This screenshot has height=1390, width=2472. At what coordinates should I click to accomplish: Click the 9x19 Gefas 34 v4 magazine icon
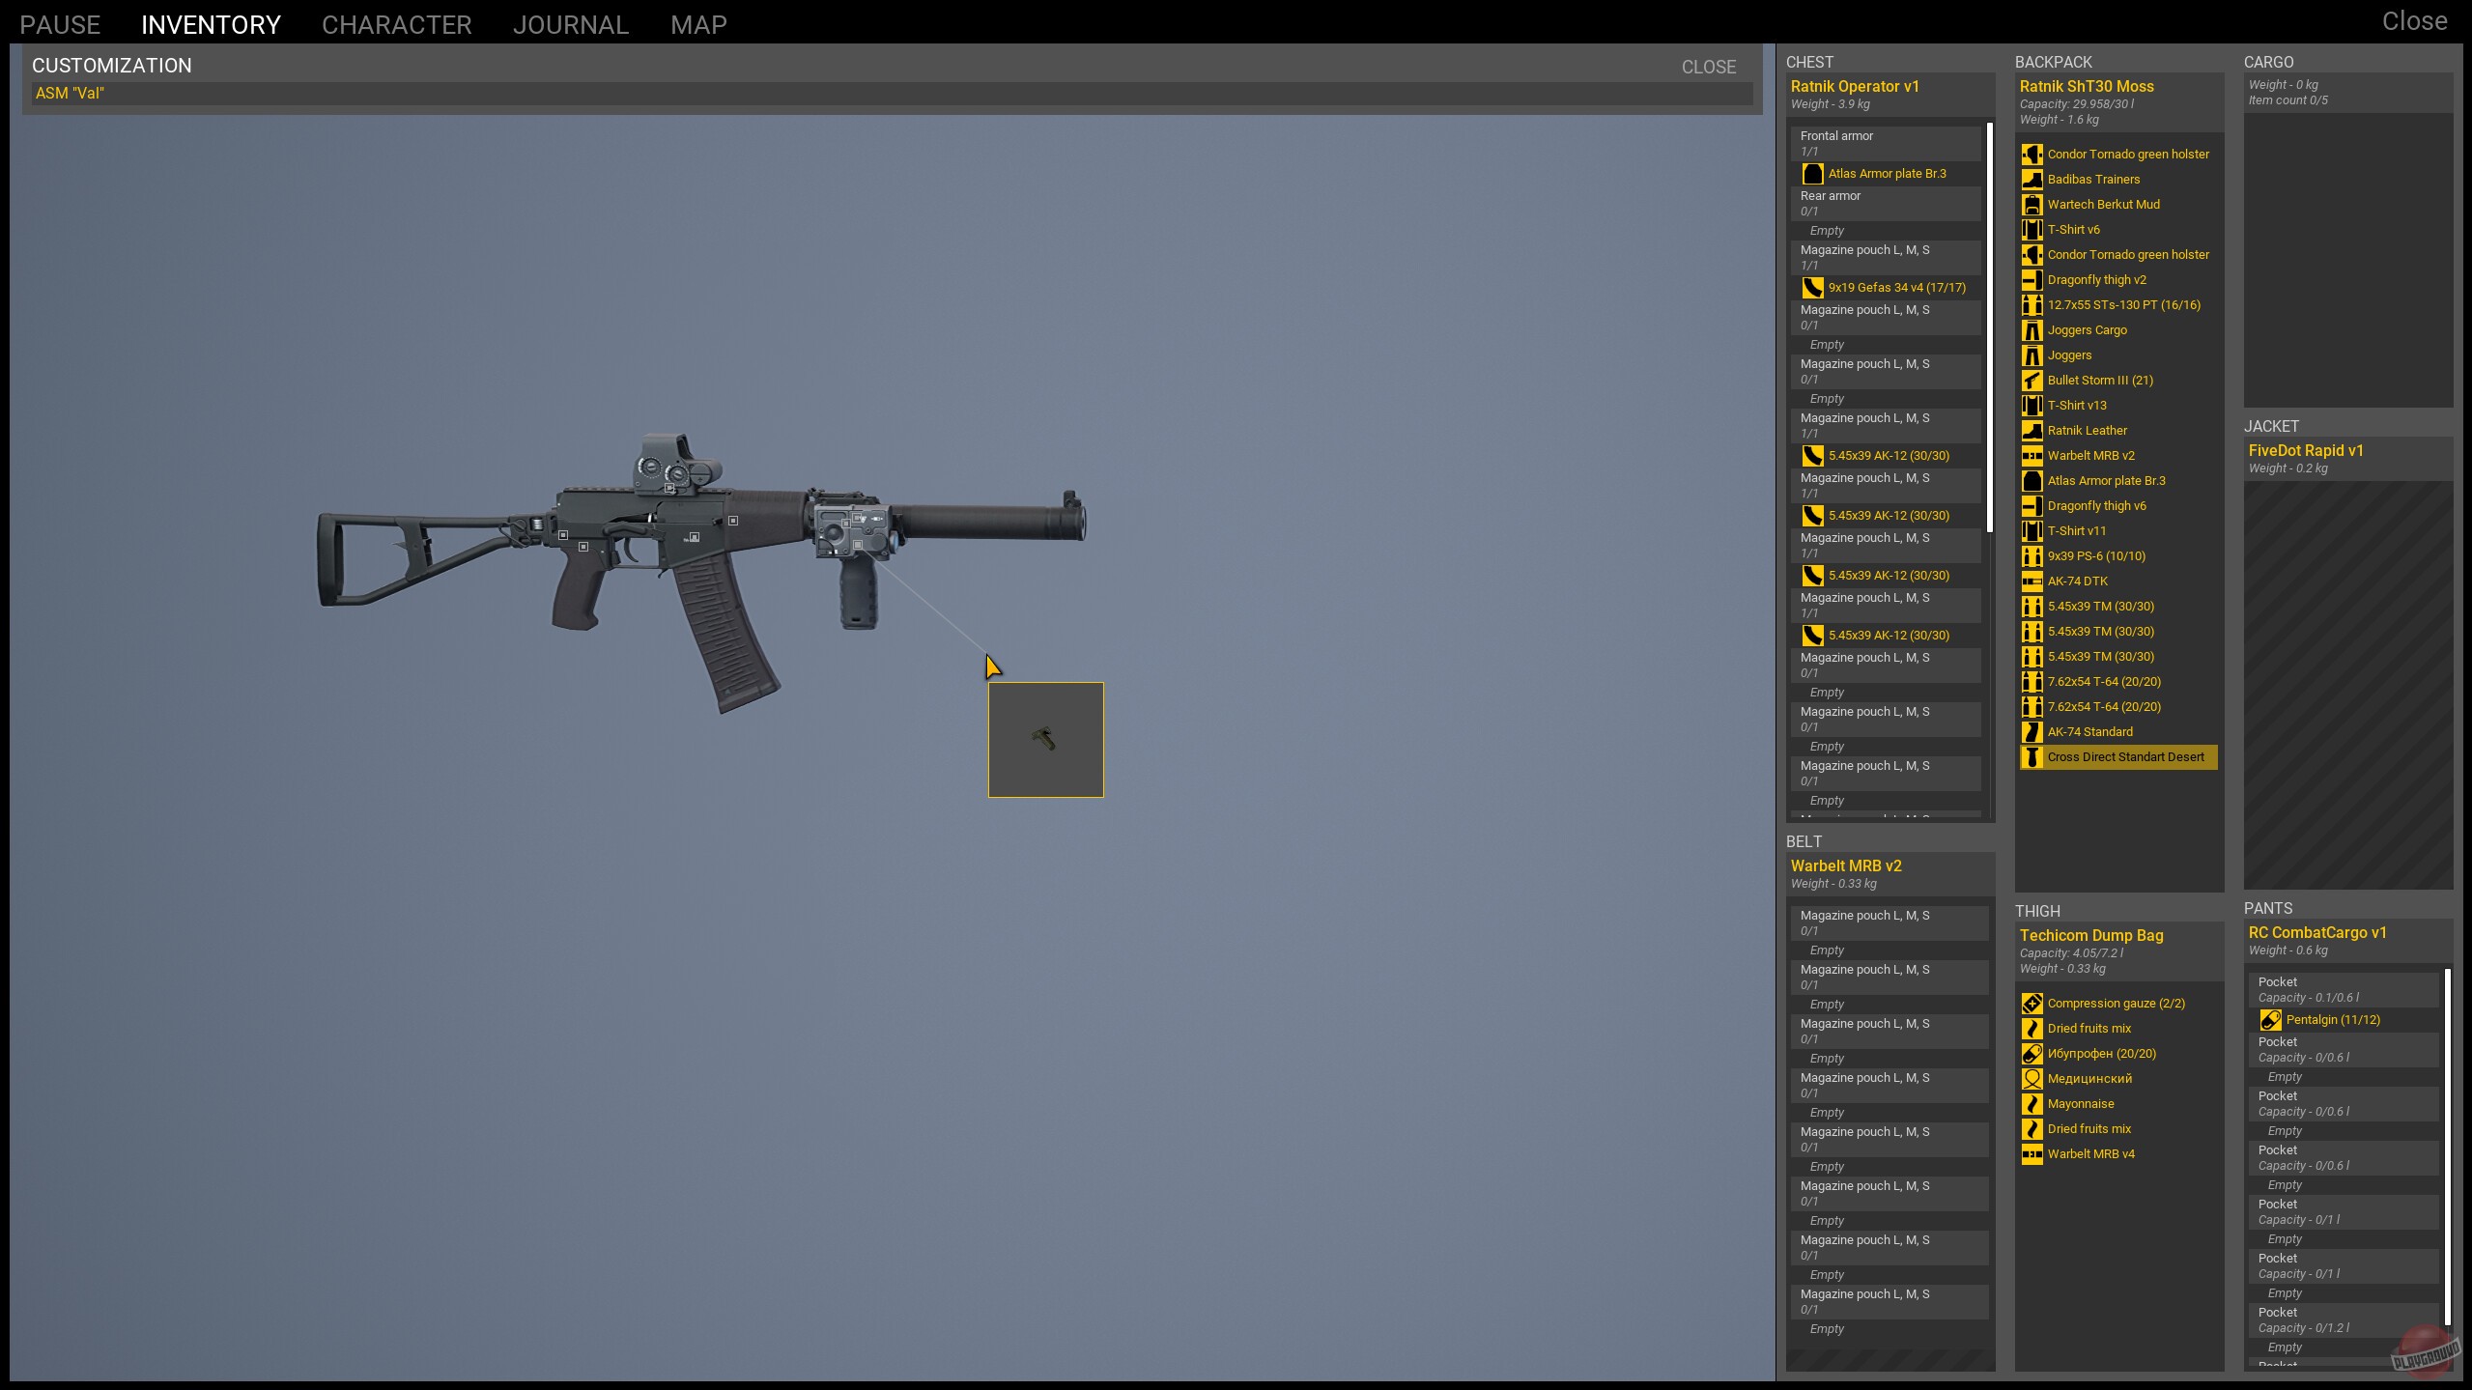tap(1812, 288)
